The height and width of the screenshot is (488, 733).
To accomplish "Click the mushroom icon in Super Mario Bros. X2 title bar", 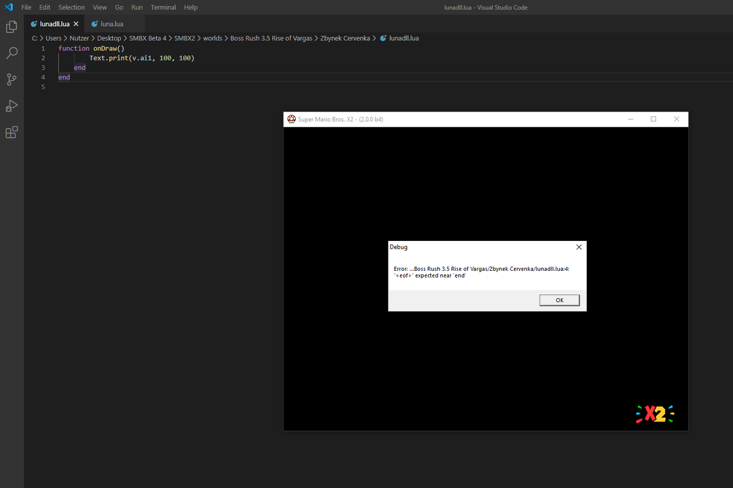I will pos(291,119).
